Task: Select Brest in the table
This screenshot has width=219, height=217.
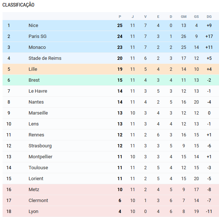Action: click(x=34, y=80)
